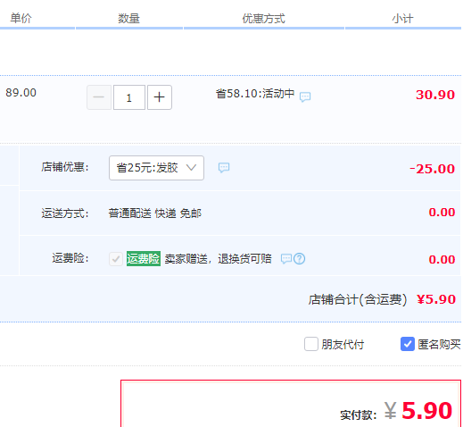Increase quantity with the plus button
Image resolution: width=463 pixels, height=427 pixels.
pos(160,97)
